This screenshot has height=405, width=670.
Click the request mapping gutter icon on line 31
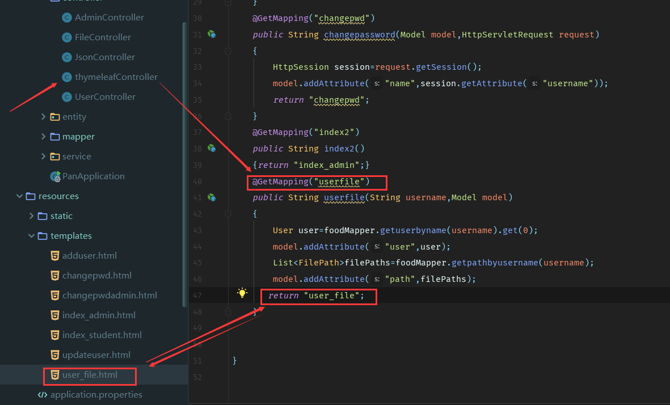coord(212,34)
